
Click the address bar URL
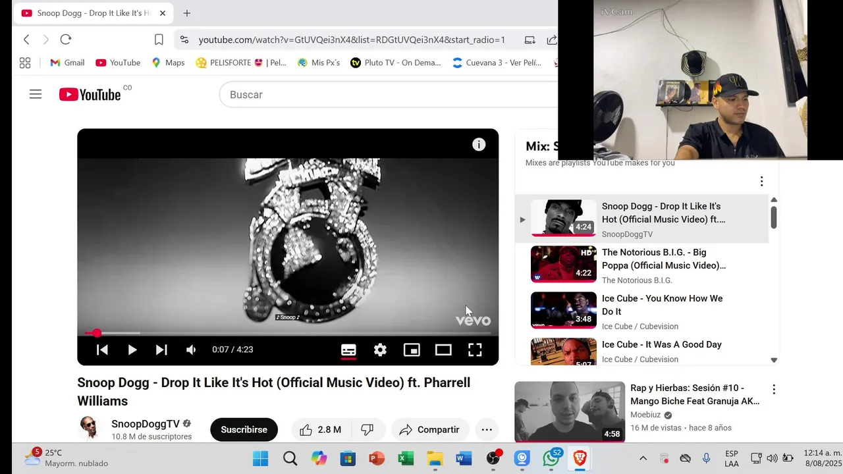click(352, 39)
